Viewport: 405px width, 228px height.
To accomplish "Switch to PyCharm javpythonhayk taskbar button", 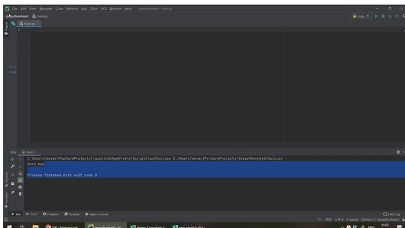I will 106,226.
